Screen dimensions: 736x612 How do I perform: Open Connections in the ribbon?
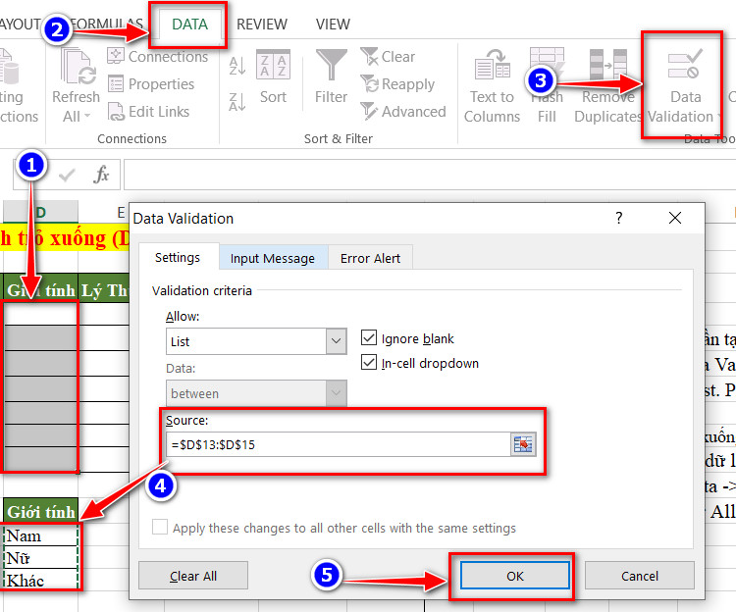coord(158,56)
